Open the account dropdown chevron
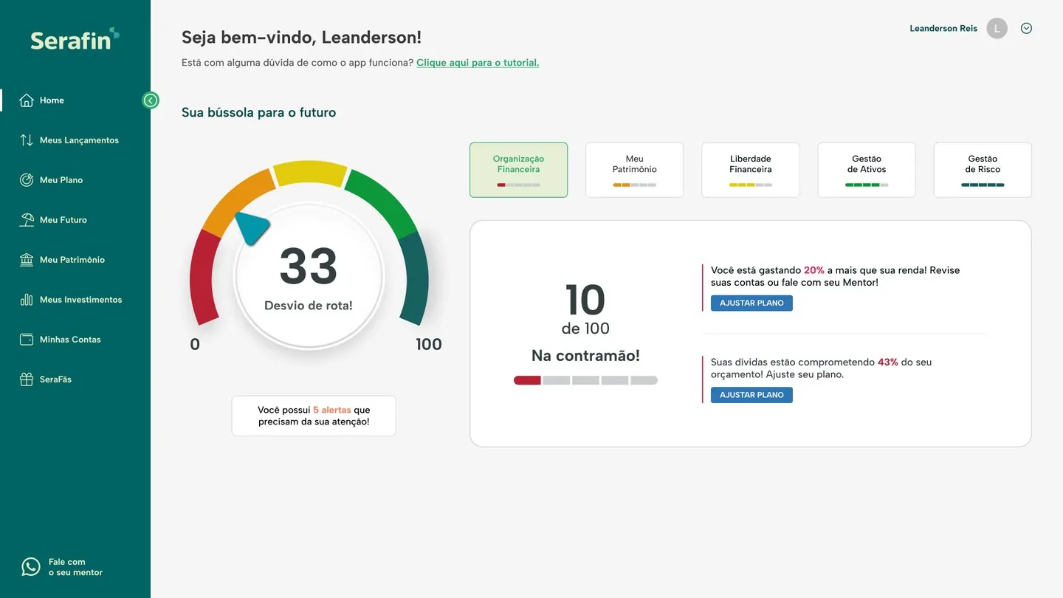1063x598 pixels. click(x=1026, y=29)
